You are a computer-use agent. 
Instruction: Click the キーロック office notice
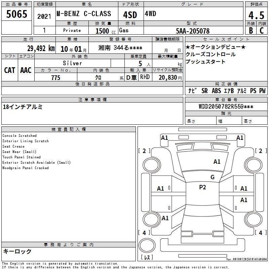point(17,251)
